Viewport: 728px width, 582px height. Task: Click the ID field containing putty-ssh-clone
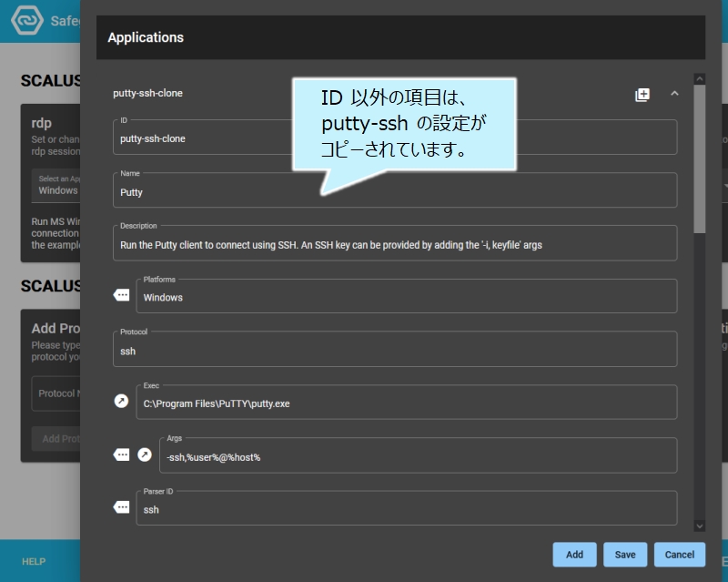click(395, 138)
